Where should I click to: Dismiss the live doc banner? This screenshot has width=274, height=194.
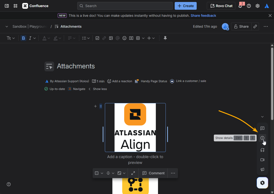point(270,16)
